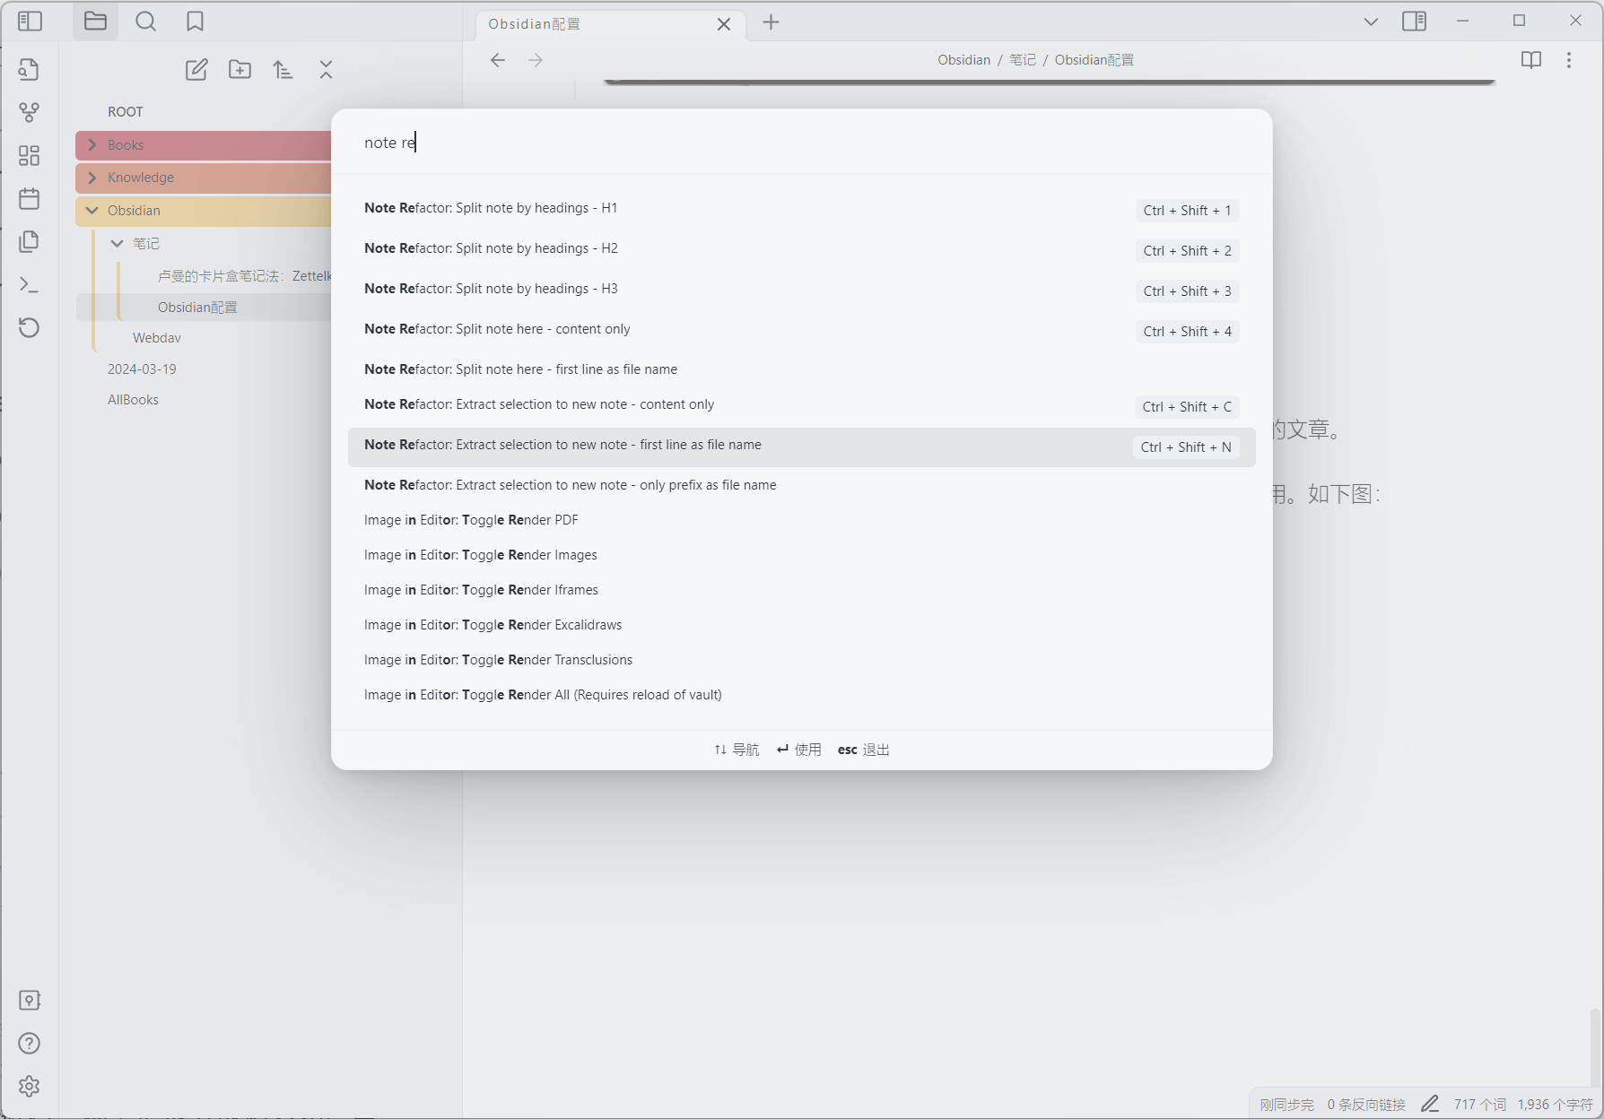Viewport: 1604px width, 1119px height.
Task: Open settings gear icon
Action: [x=29, y=1086]
